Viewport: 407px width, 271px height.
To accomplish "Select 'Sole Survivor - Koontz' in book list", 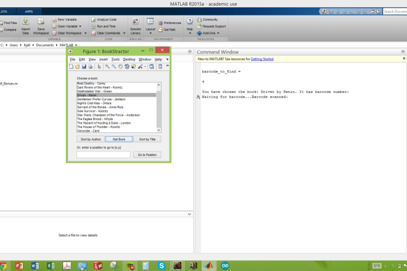I will click(117, 111).
